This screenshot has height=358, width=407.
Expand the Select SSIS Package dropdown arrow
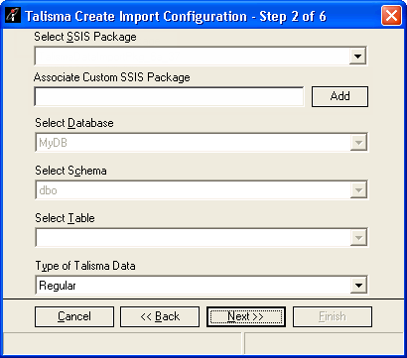point(357,57)
